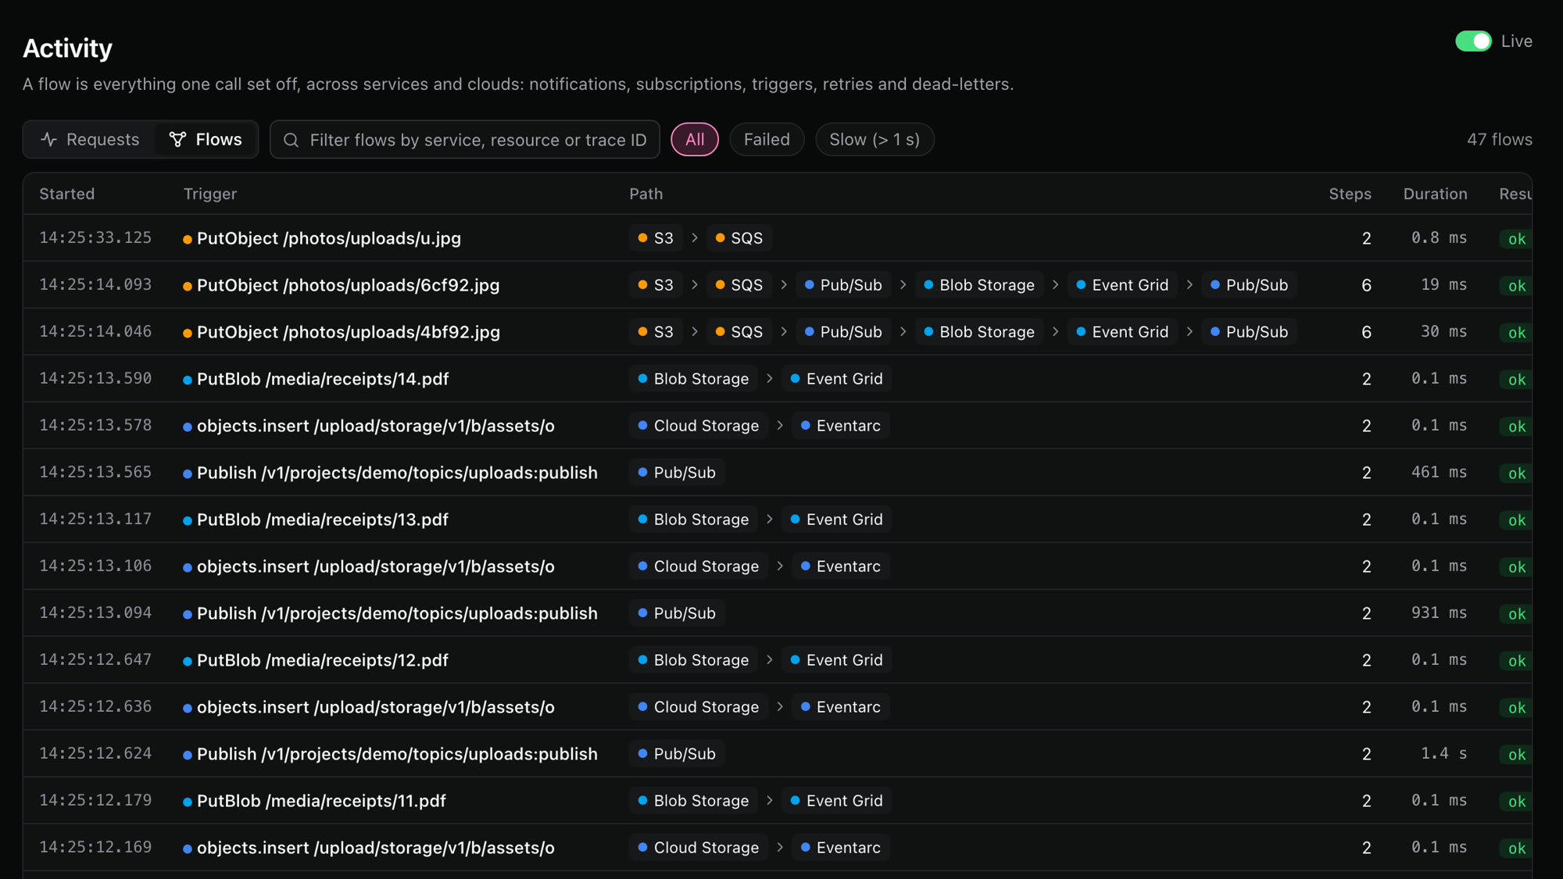Click the Duration column header
The width and height of the screenshot is (1563, 879).
1435,194
